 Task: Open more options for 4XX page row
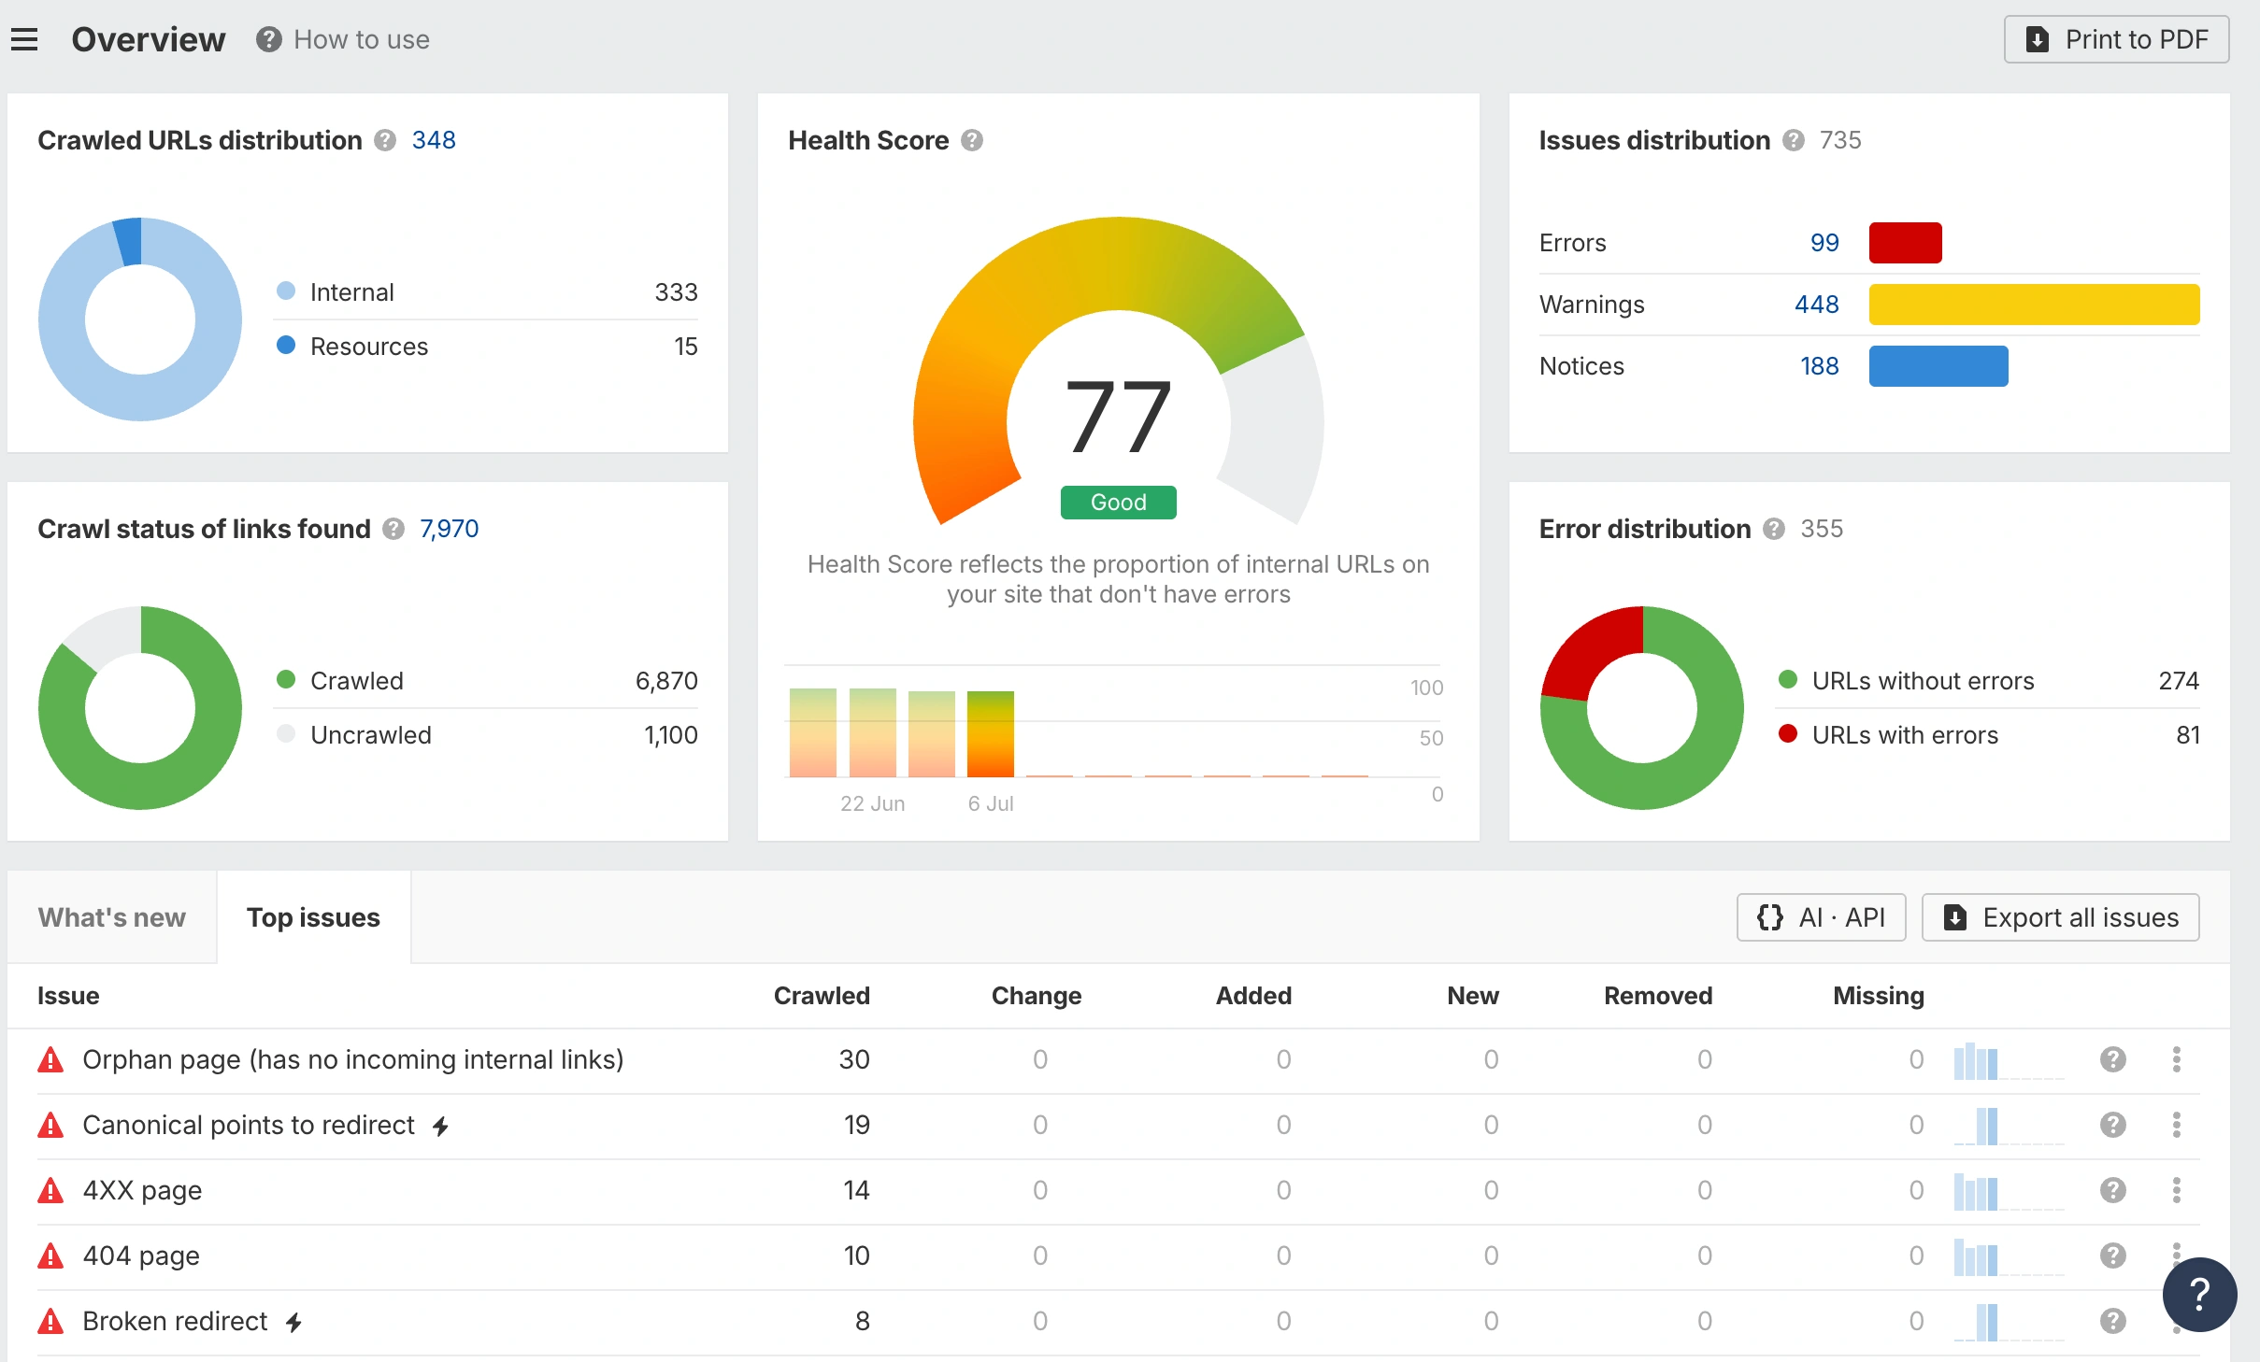point(2177,1190)
